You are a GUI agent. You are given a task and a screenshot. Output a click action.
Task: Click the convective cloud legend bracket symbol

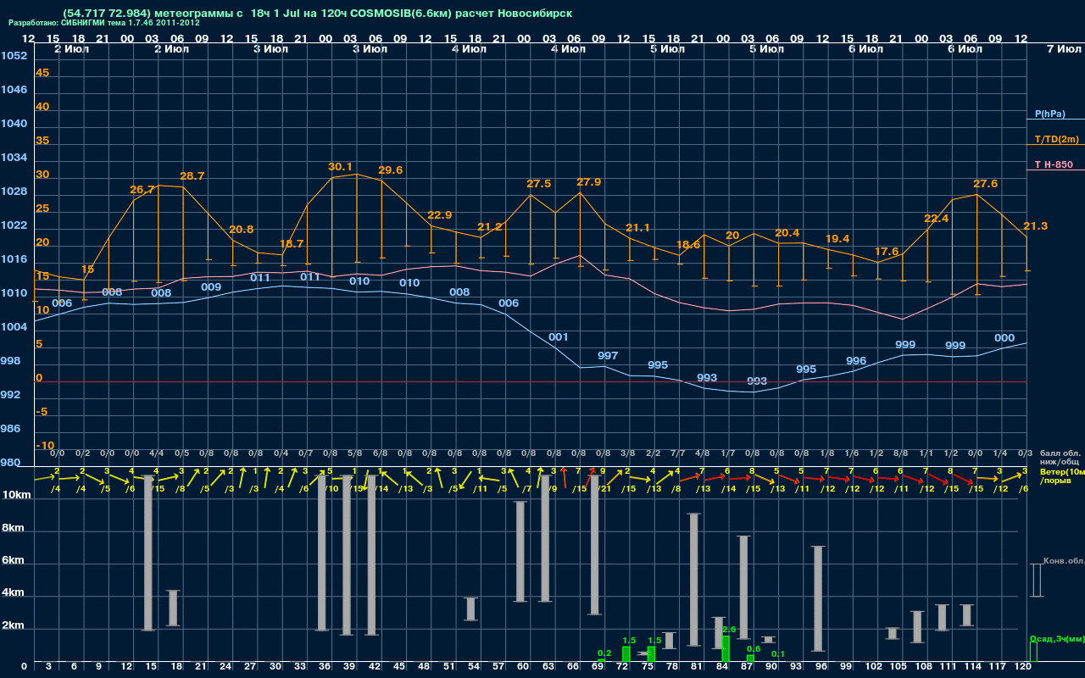coord(1036,581)
